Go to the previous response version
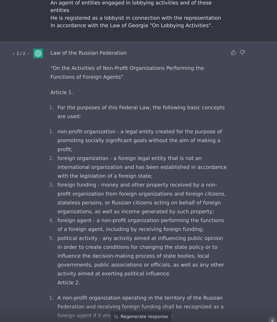This screenshot has height=322, width=277. click(14, 54)
